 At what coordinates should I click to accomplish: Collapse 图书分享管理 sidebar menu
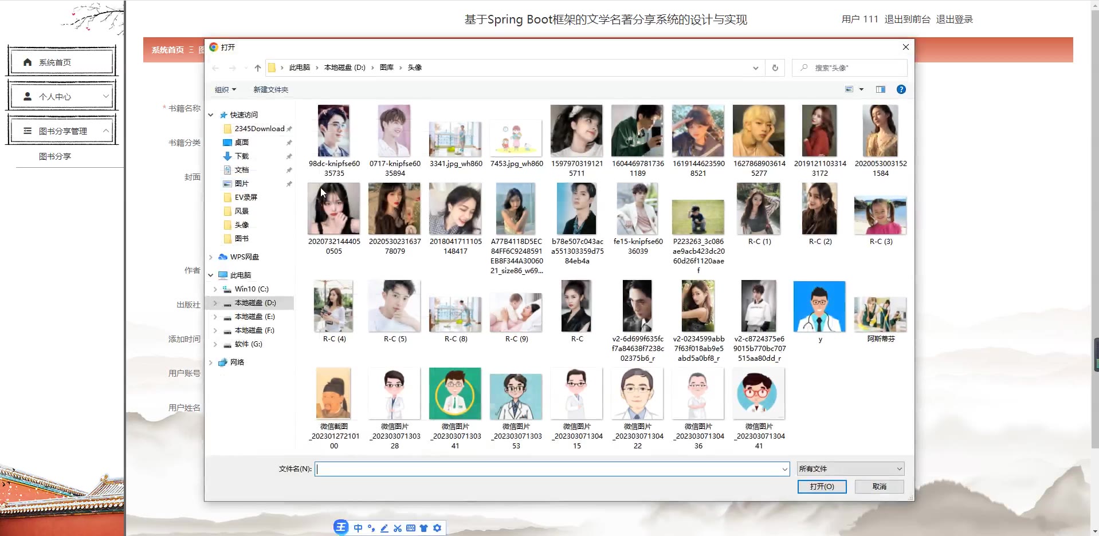[x=62, y=131]
